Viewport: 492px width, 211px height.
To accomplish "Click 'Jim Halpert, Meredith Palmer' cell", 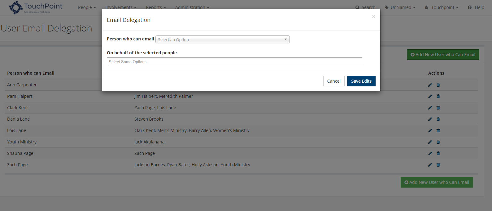I will 163,96.
